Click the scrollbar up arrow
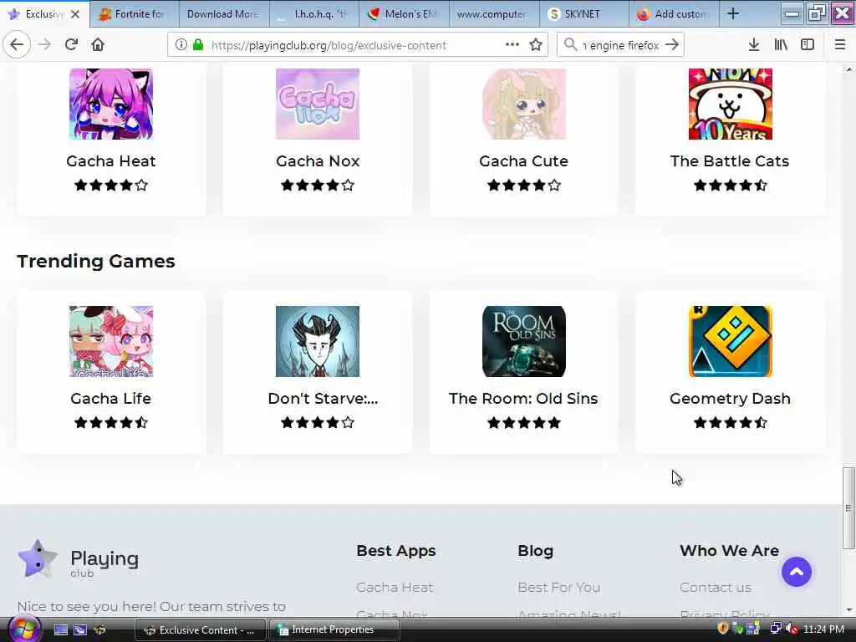Viewport: 856px width, 642px height. pyautogui.click(x=848, y=70)
